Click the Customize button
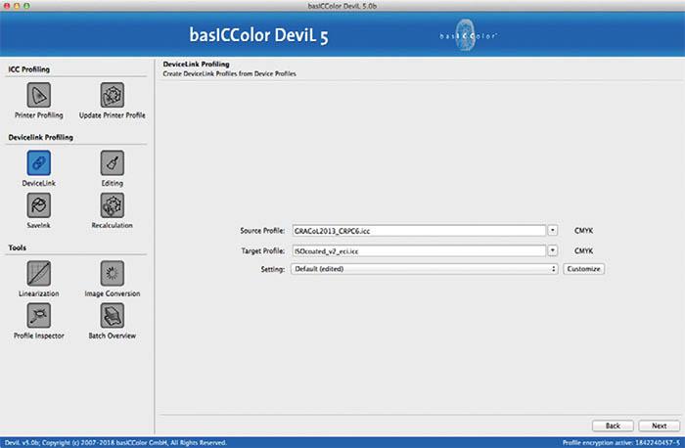This screenshot has width=685, height=448. [x=583, y=269]
